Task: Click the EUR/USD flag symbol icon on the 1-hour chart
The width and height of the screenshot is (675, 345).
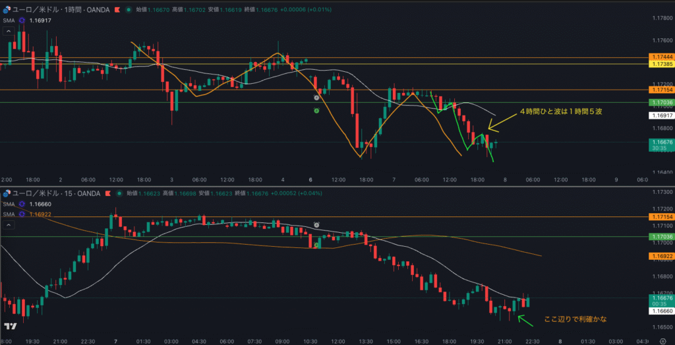Action: 7,11
